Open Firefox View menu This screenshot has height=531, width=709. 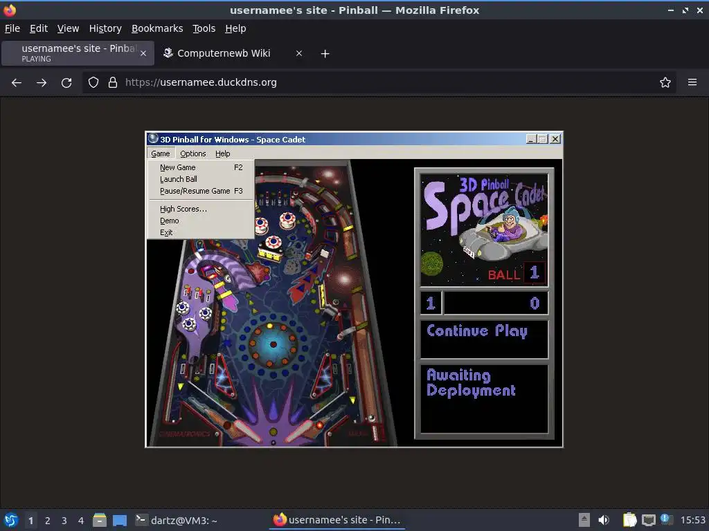pos(68,28)
